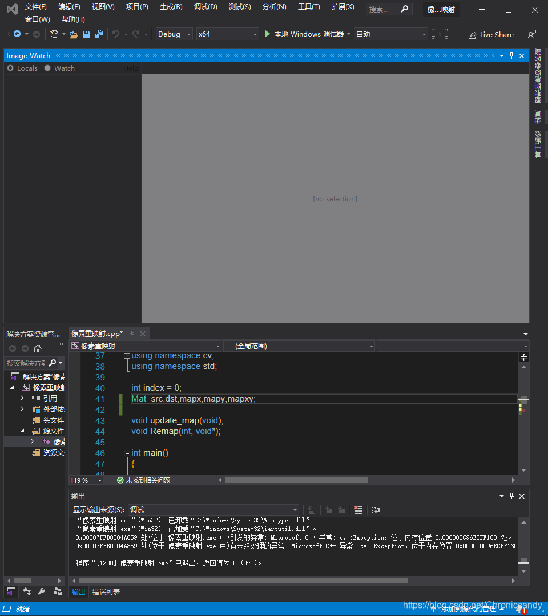Click the Output panel horizontal scrollbar thumb
This screenshot has width=548, height=616.
243,581
